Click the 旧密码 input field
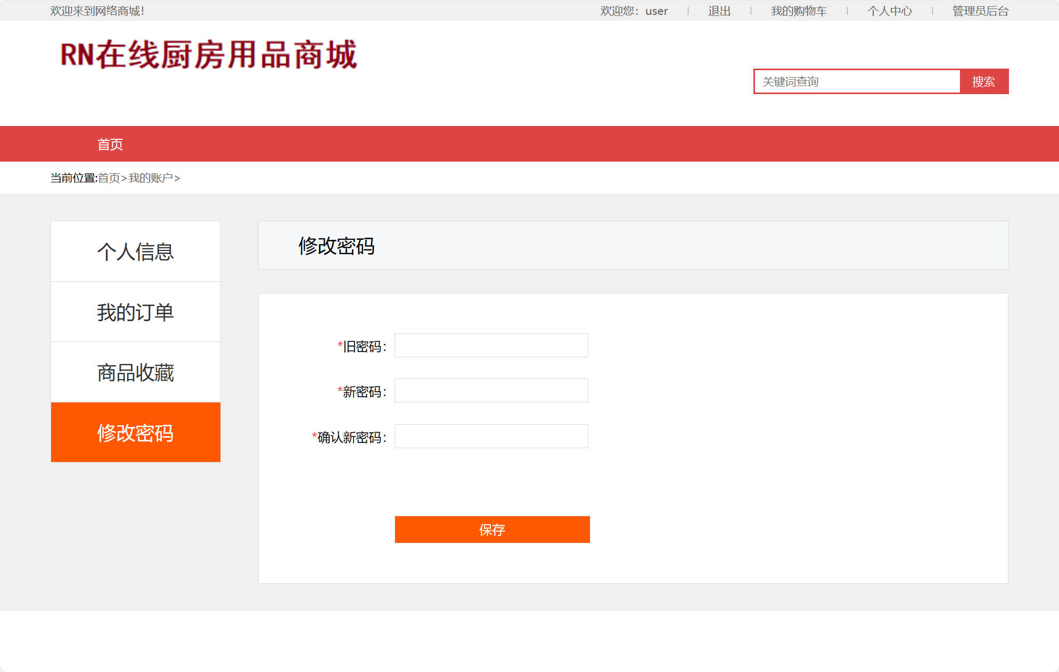1059x672 pixels. (x=490, y=345)
